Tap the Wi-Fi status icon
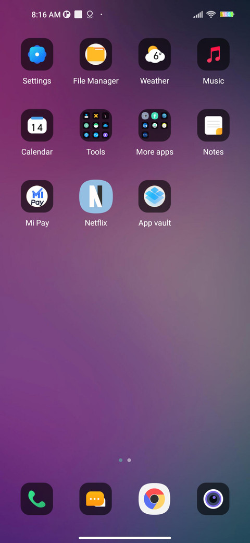This screenshot has width=250, height=543. tap(210, 14)
